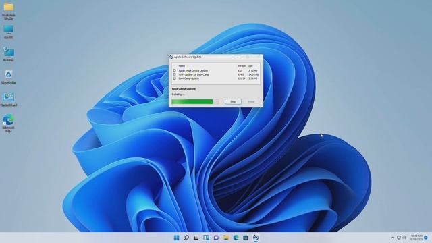432x243 pixels.
Task: Open Widgets from the taskbar
Action: pyautogui.click(x=206, y=238)
